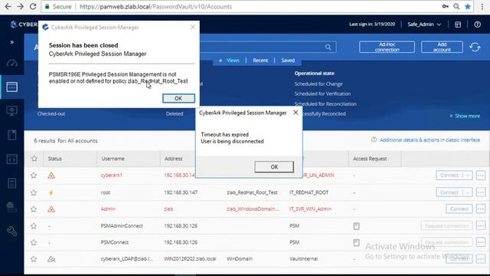
Task: Bookmark this page with the star icon
Action: coord(468,6)
